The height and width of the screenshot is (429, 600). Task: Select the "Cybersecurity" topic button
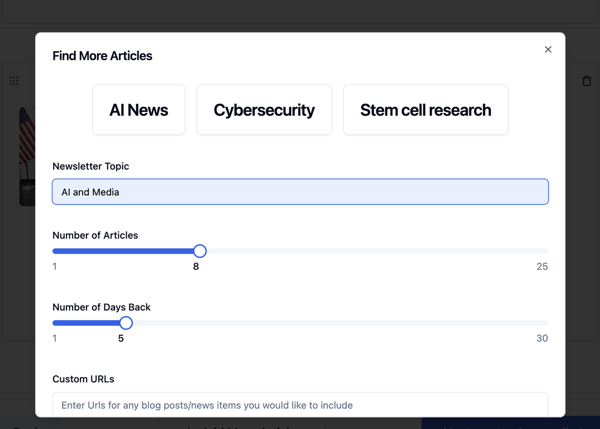coord(263,109)
